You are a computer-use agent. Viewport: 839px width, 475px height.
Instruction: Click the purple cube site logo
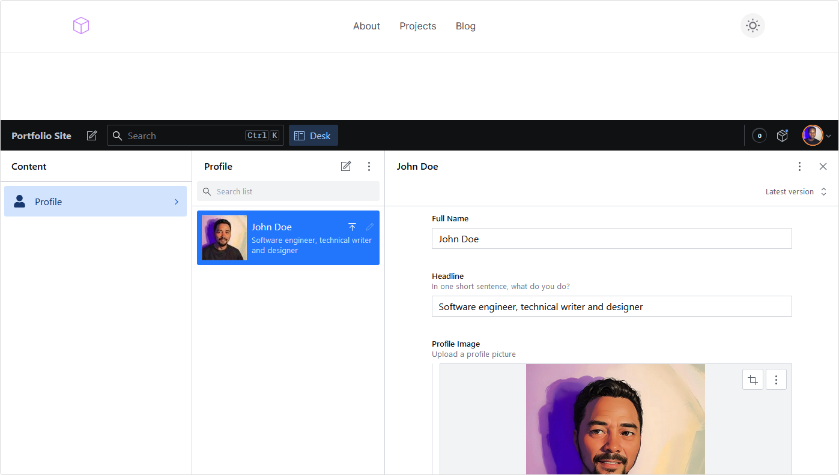click(x=81, y=26)
